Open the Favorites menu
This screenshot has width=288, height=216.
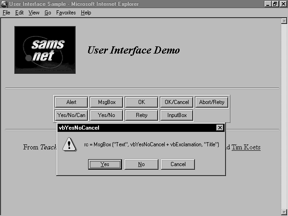coord(66,13)
